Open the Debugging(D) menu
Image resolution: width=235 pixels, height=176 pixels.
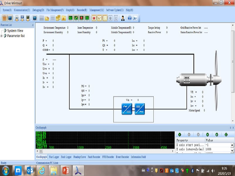pos(38,10)
